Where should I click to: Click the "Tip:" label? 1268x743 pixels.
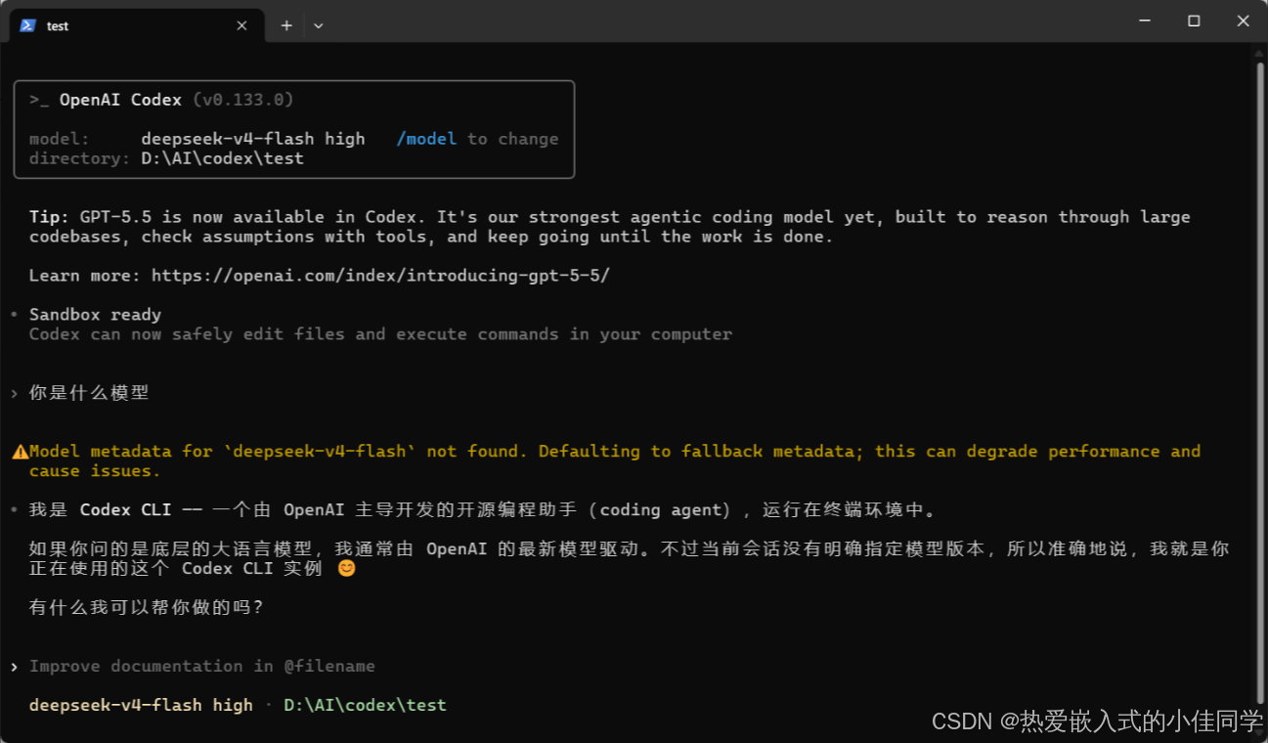click(49, 217)
